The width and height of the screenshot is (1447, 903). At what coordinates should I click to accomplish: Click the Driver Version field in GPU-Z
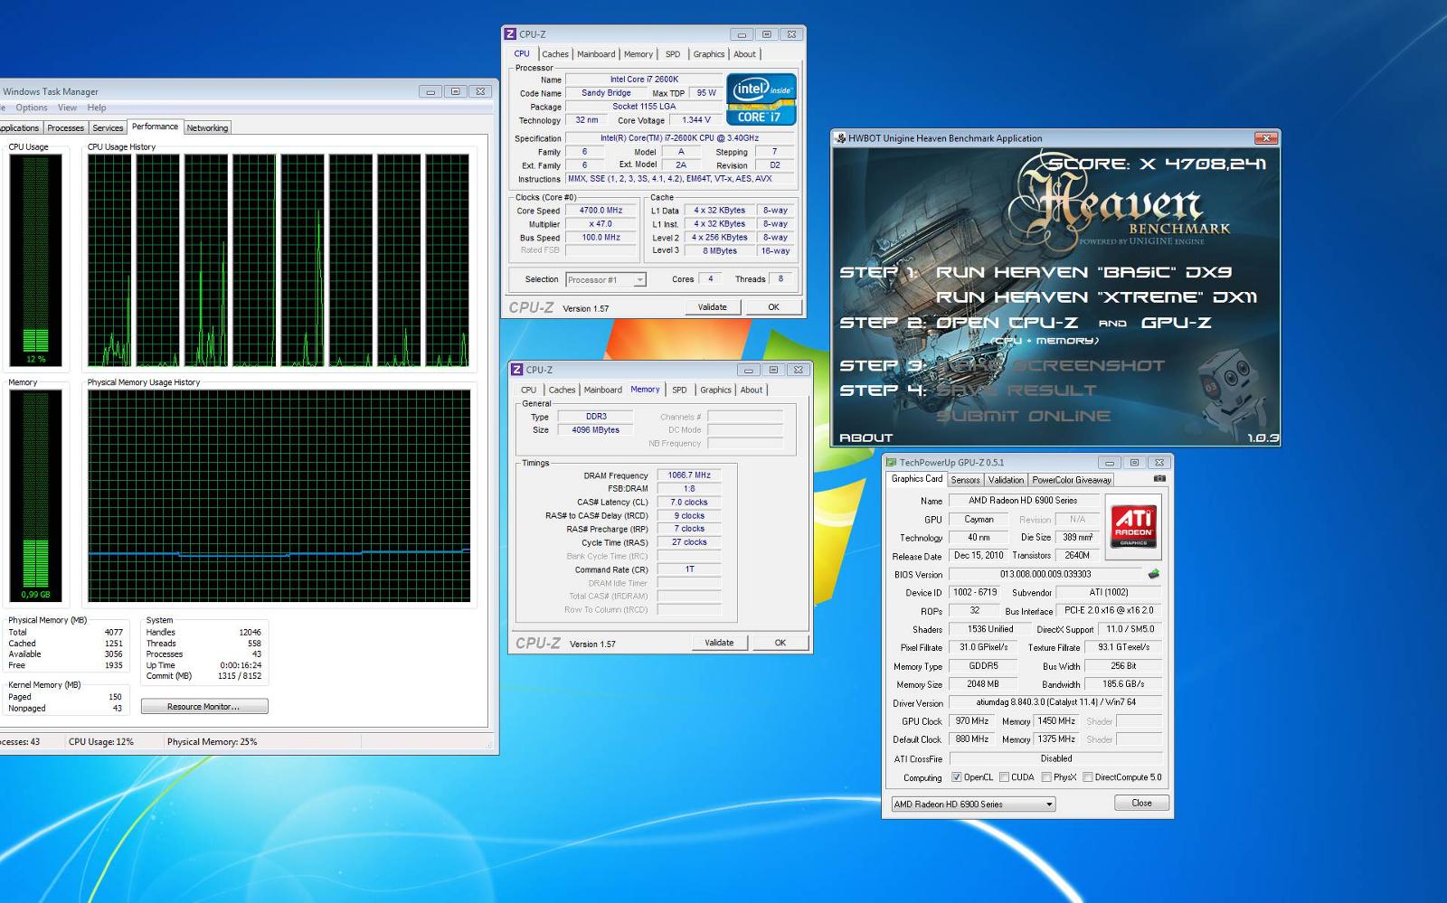(1055, 702)
